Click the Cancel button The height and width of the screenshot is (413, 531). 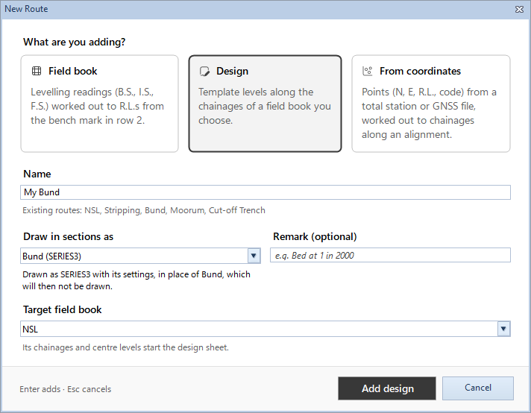pos(478,388)
